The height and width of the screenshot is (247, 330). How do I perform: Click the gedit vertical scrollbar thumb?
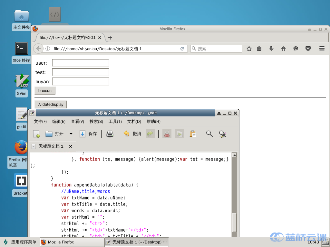pos(235,223)
